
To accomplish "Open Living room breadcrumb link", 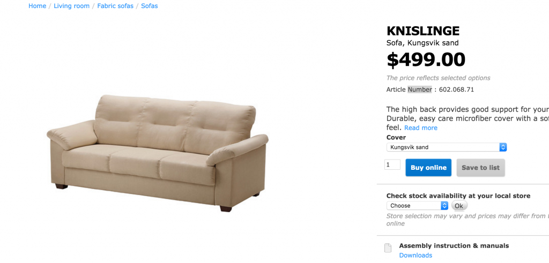I will pos(71,6).
